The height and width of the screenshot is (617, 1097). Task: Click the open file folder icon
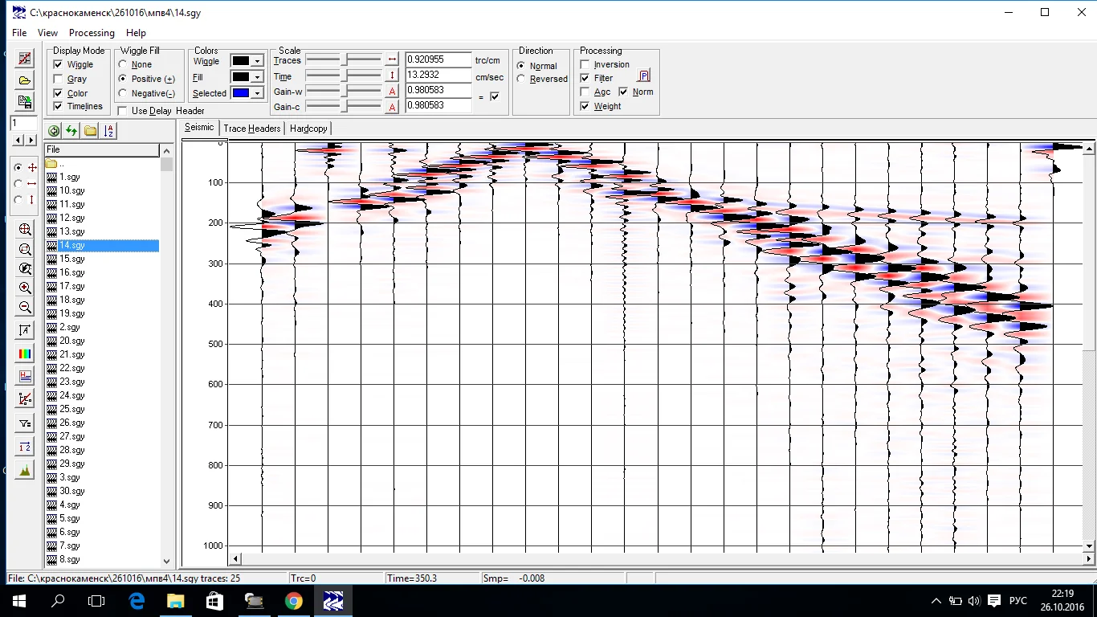pyautogui.click(x=25, y=80)
